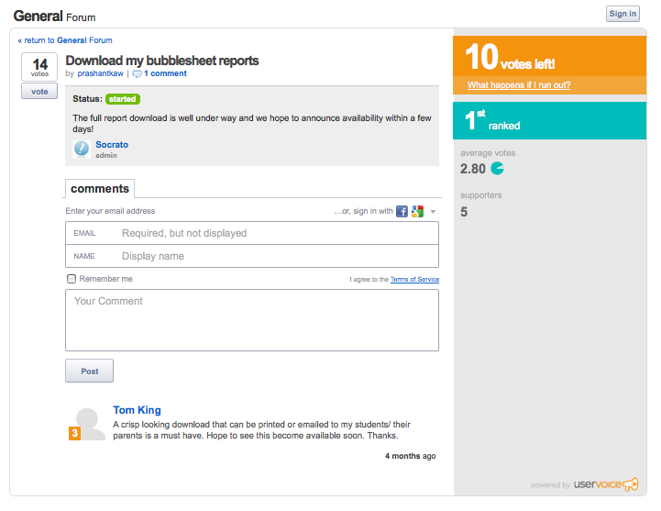Viewport: 661px width, 511px height.
Task: Click the average votes pie chart icon
Action: (x=498, y=169)
